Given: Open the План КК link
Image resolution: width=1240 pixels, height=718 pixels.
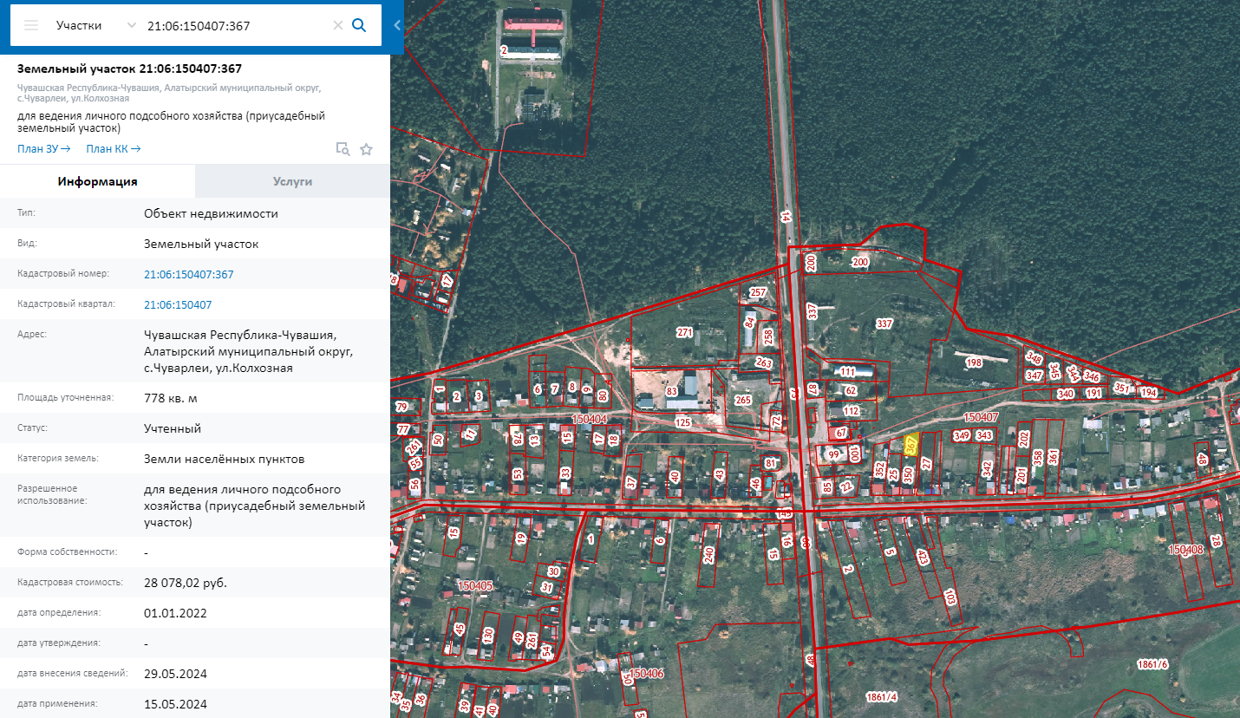Looking at the screenshot, I should pyautogui.click(x=113, y=148).
